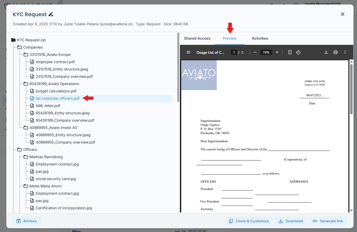Select list corporate officers.pdf
This screenshot has width=357, height=232.
tap(58, 98)
